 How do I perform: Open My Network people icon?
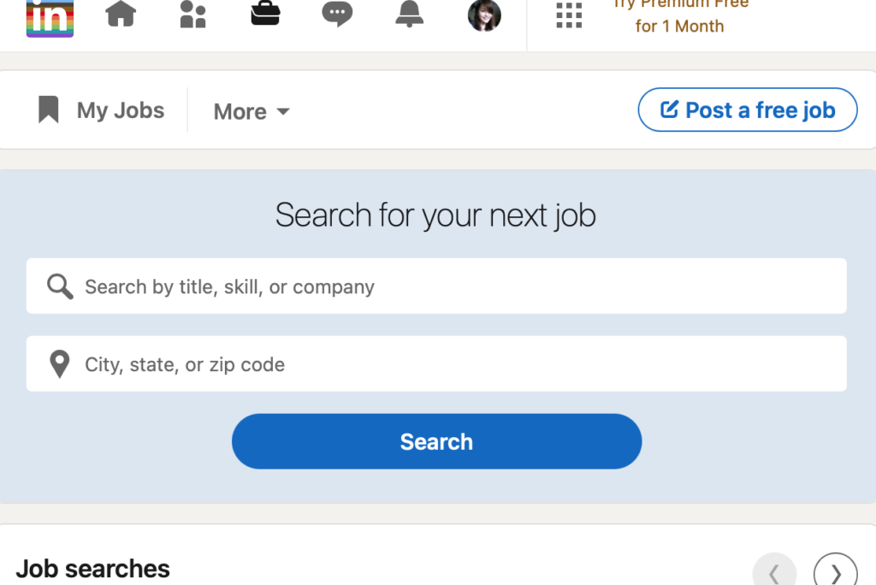coord(192,14)
